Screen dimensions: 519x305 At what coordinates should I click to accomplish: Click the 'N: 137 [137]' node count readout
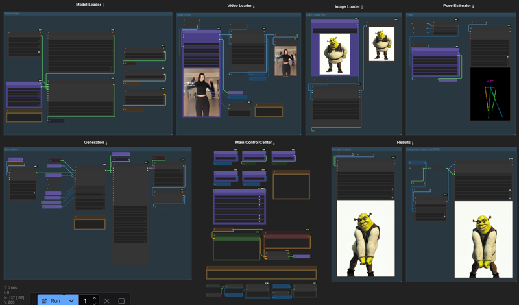click(x=14, y=297)
